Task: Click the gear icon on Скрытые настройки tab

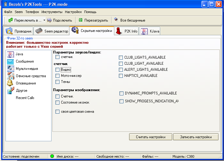Action: [75, 30]
